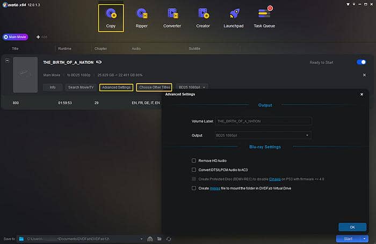The height and width of the screenshot is (244, 376).
Task: Click the Choose Other Titles button
Action: click(x=154, y=87)
